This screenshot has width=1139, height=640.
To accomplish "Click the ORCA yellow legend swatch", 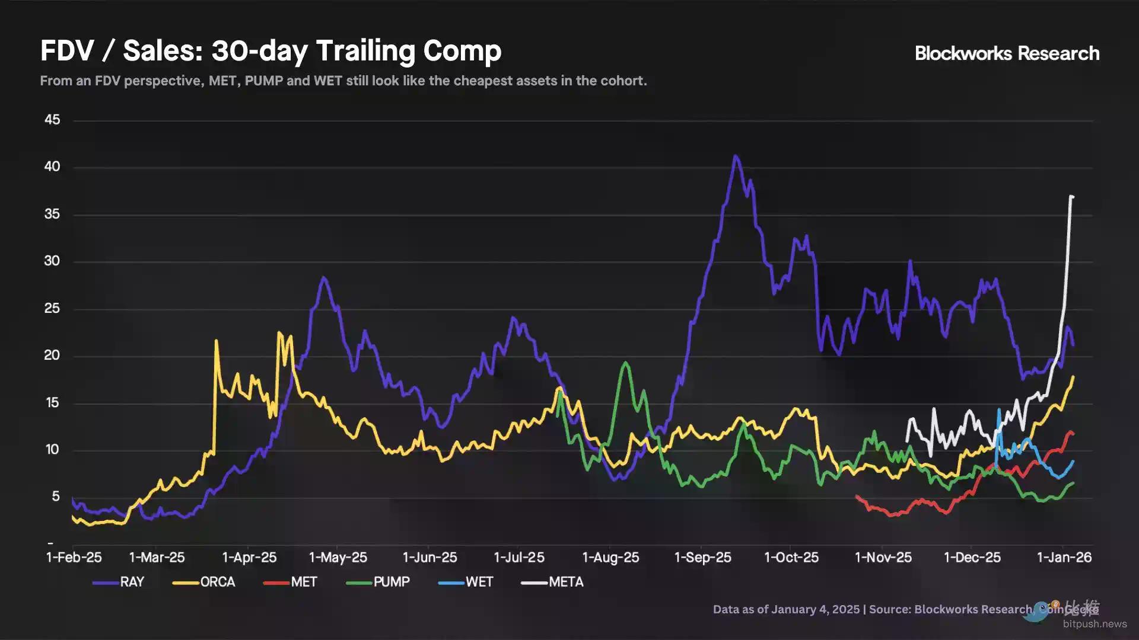I will pyautogui.click(x=186, y=583).
